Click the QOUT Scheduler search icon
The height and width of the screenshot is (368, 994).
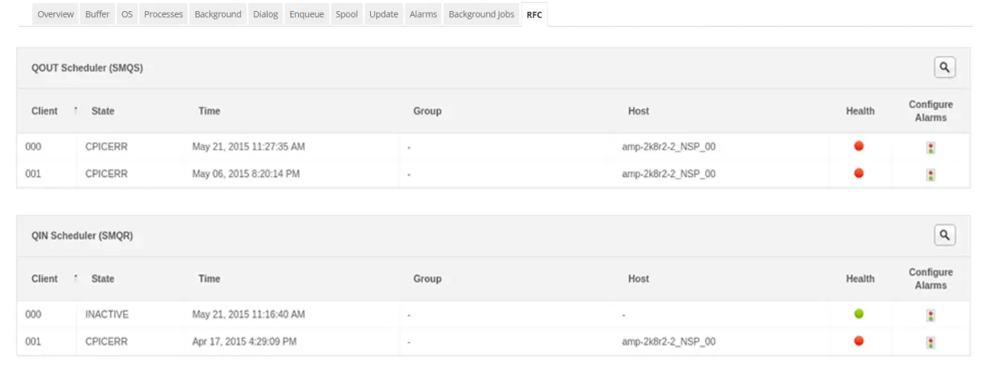coord(944,67)
